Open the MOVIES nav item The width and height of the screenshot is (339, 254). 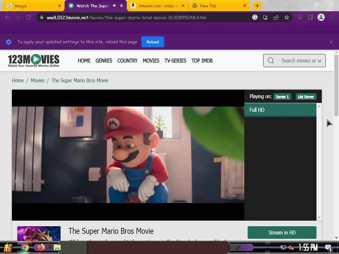pyautogui.click(x=151, y=61)
